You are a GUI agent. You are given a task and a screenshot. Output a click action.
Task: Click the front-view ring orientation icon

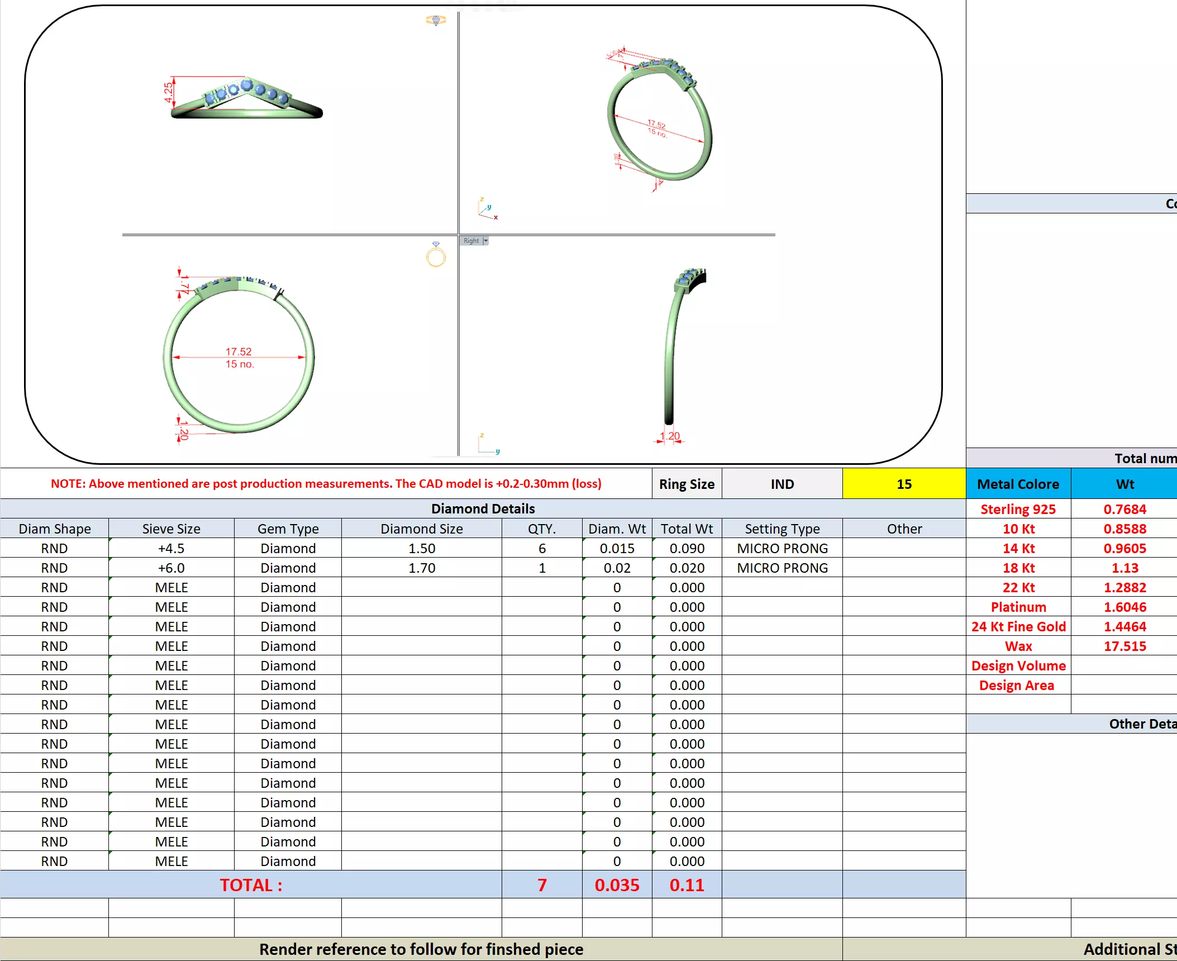pos(436,255)
